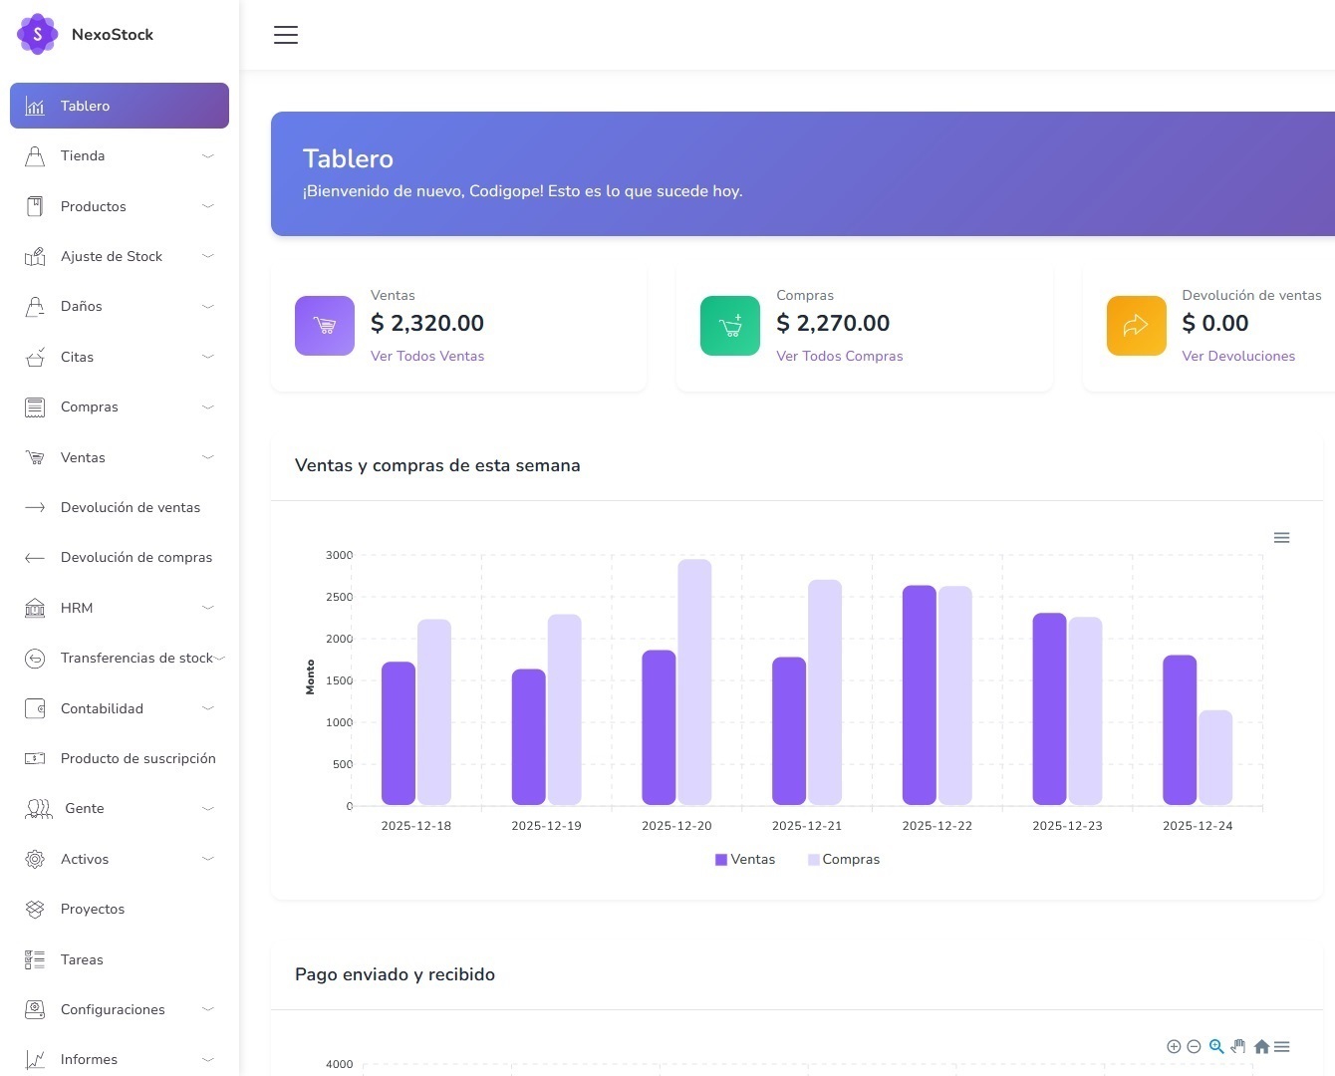
Task: Click the purple Ventas cart icon
Action: click(x=325, y=326)
